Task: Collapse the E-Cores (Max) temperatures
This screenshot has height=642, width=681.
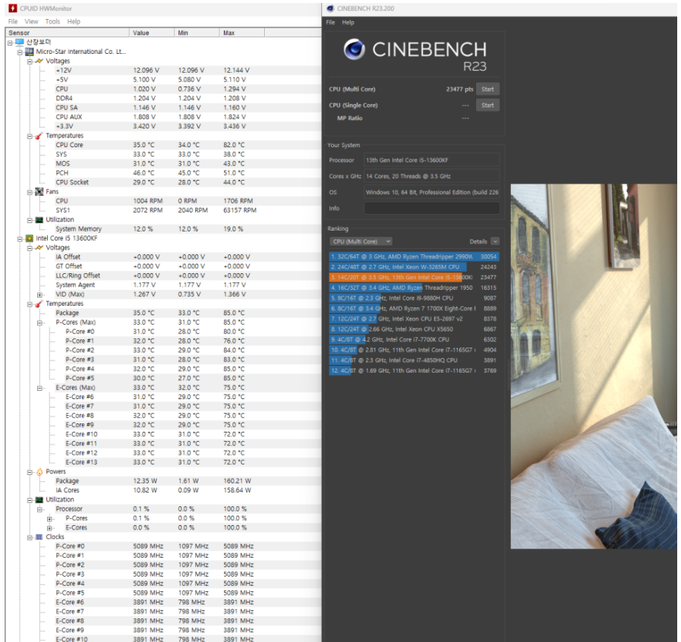Action: [x=39, y=388]
